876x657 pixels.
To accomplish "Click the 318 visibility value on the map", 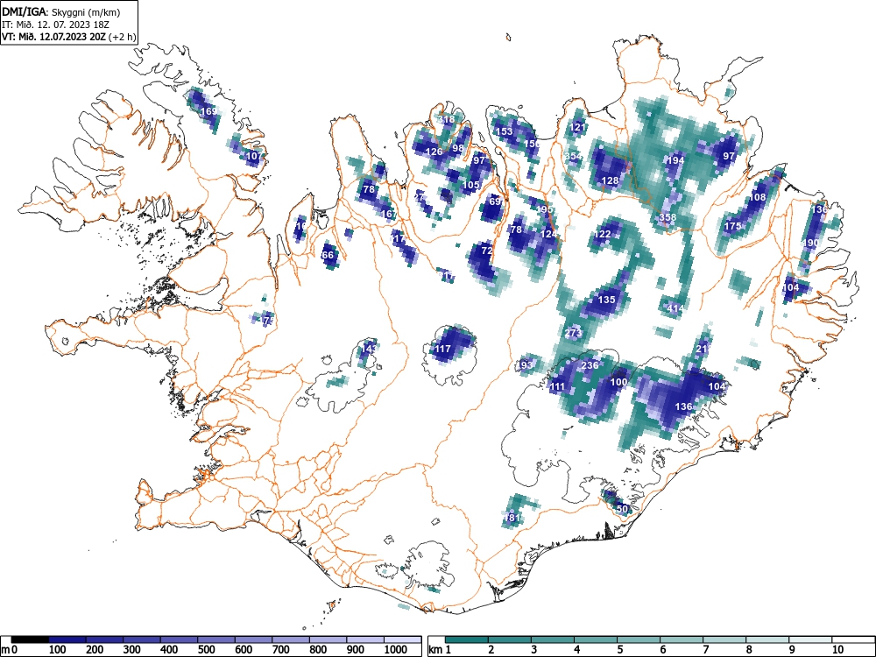I will (447, 119).
